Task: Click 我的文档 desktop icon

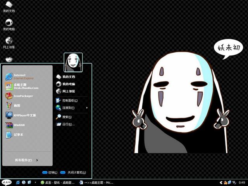Action: click(9, 6)
